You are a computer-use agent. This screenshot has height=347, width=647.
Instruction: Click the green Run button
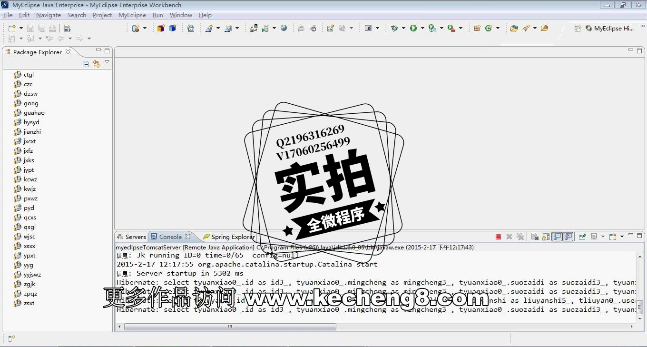pos(413,29)
